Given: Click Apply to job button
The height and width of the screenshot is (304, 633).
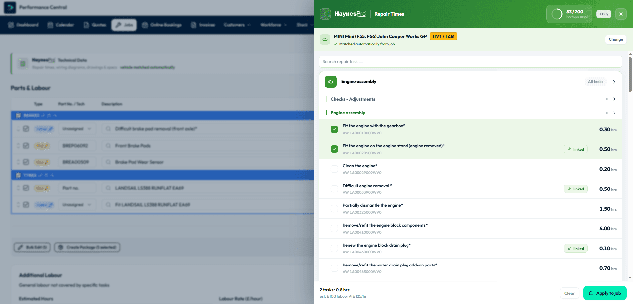Looking at the screenshot, I should 605,293.
